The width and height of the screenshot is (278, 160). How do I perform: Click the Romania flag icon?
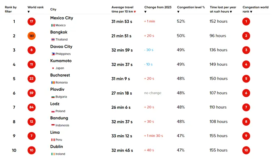point(52,82)
